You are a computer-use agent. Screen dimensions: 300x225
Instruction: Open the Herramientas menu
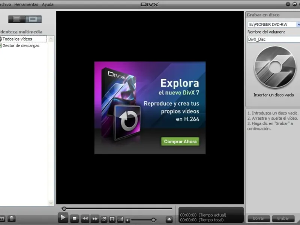coord(26,4)
